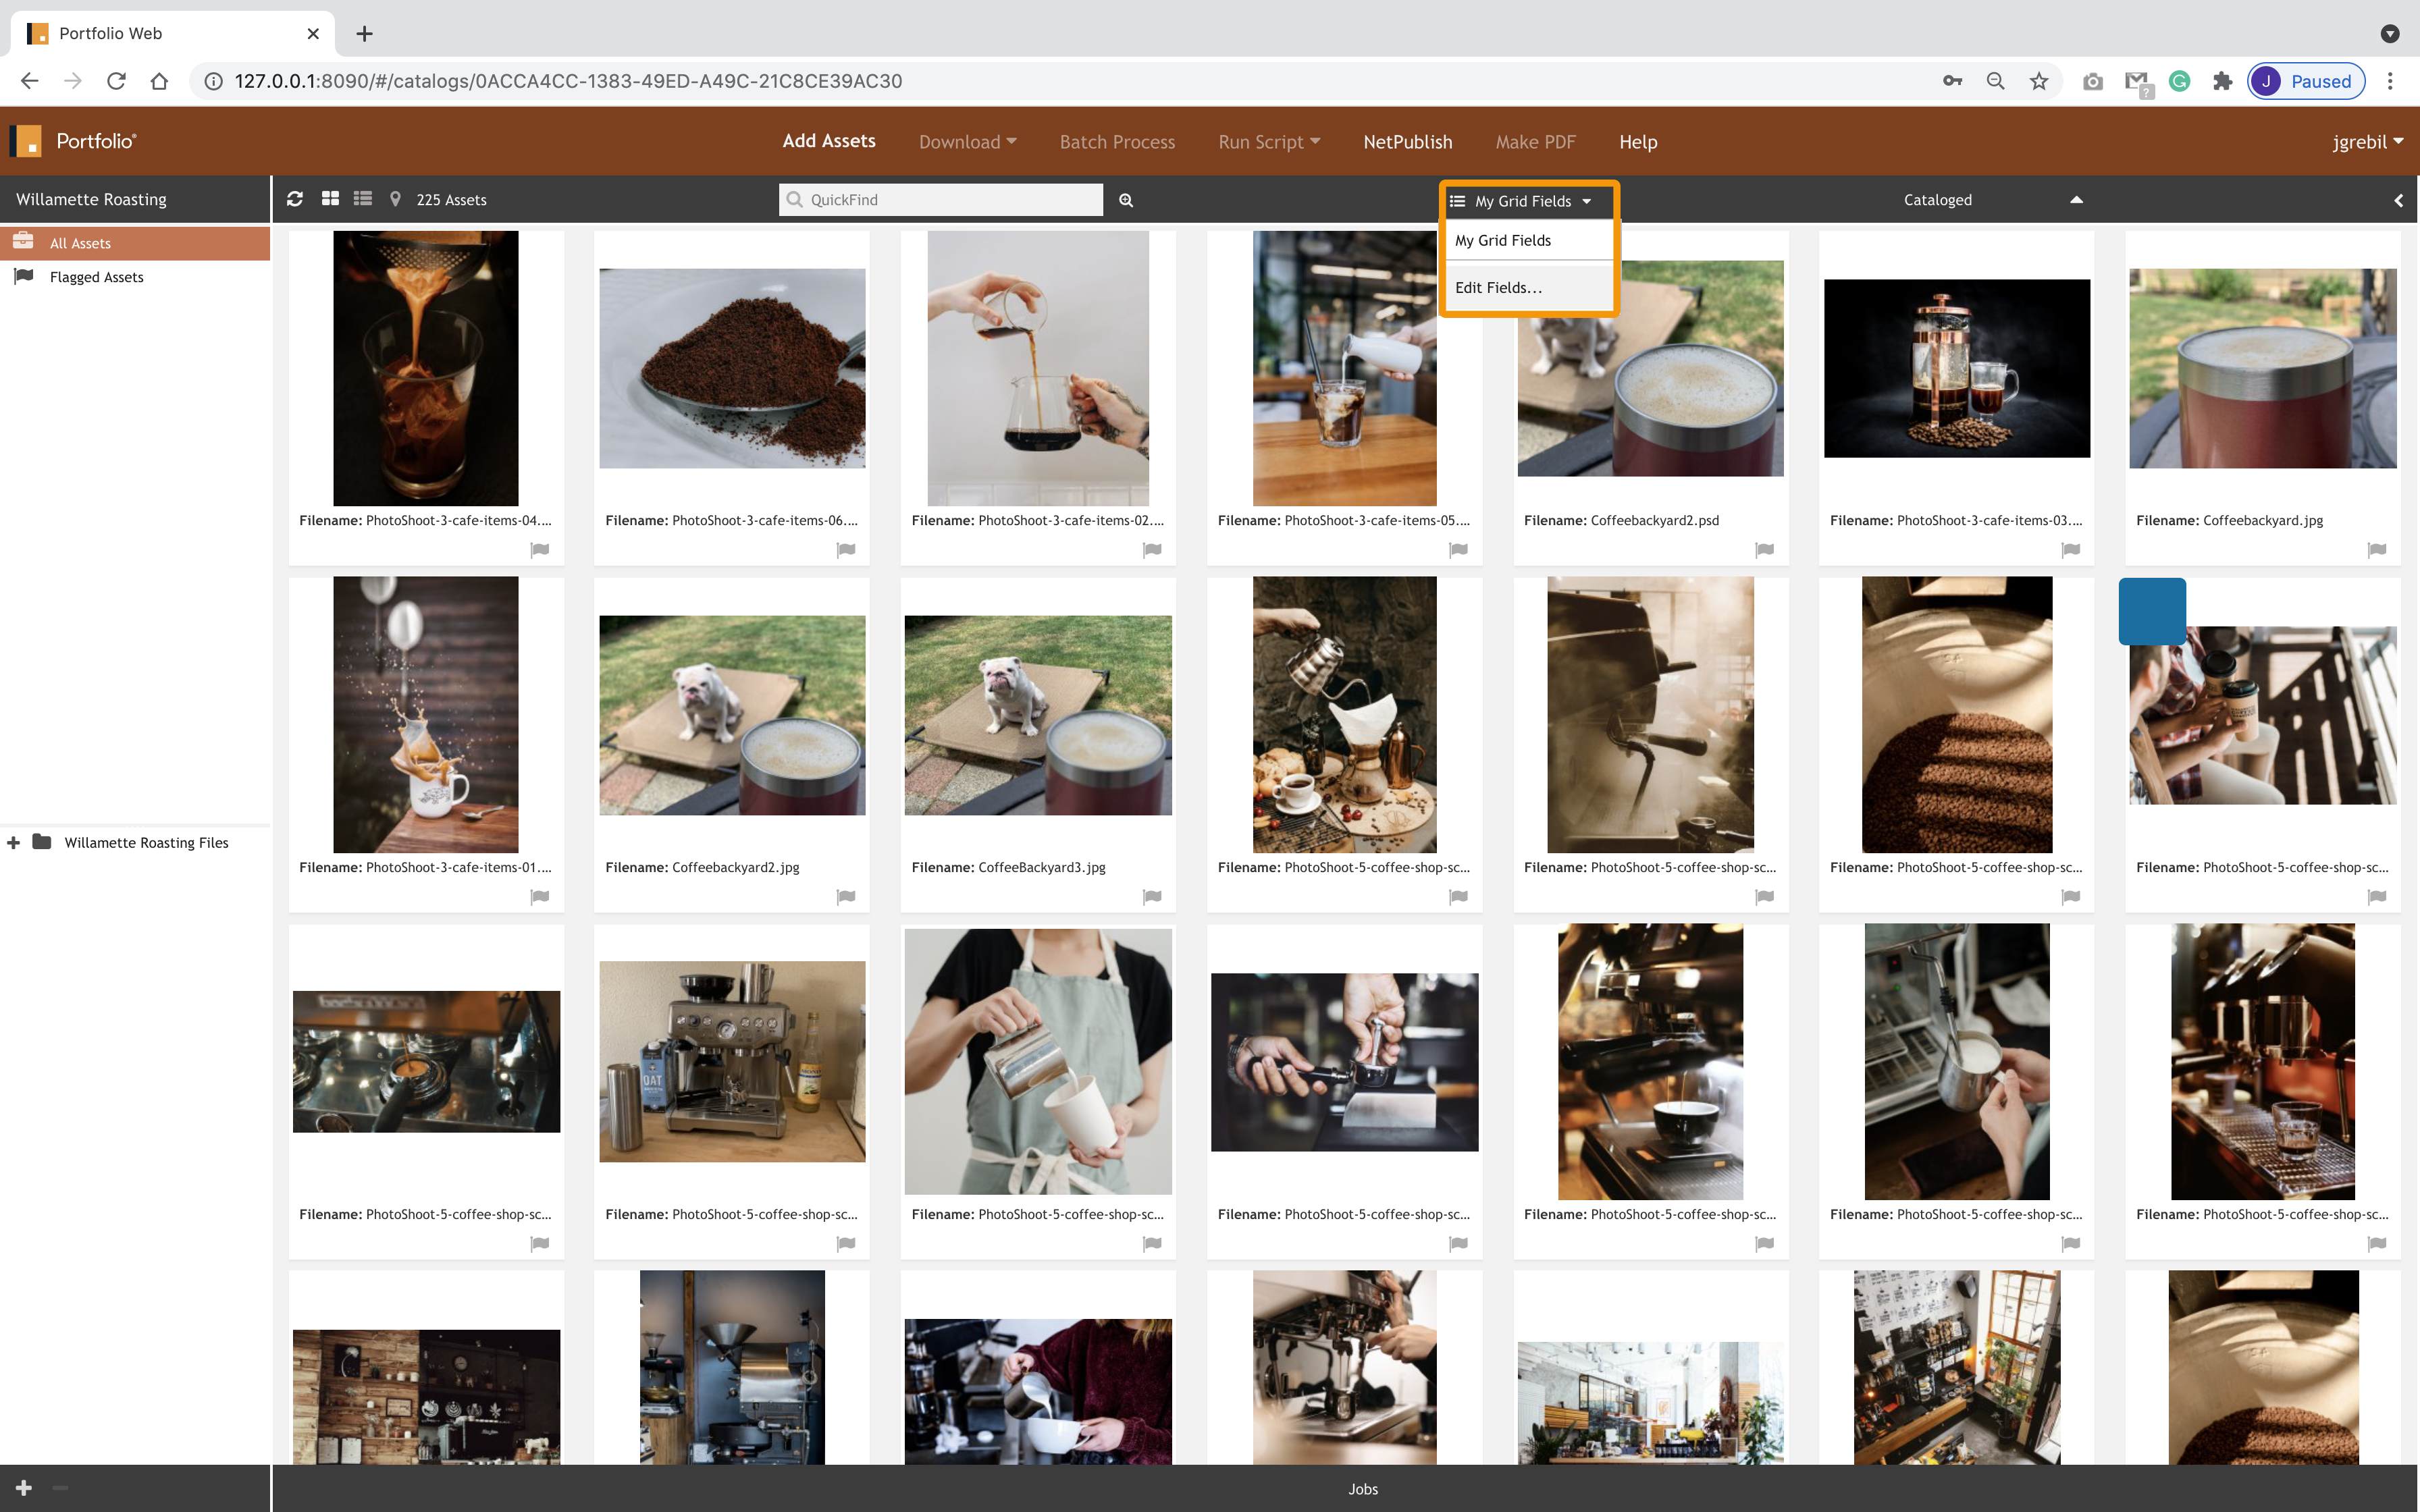Flag Coffeebackyard.jpg asset
The image size is (2420, 1512).
2377,549
